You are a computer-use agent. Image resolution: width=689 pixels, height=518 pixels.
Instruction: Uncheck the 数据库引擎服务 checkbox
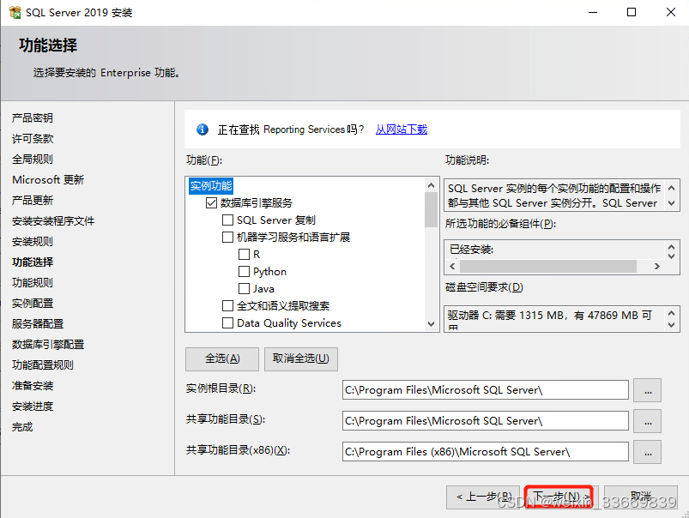[x=211, y=202]
